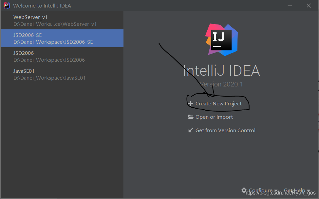Select the JSD2006_SE recent project
This screenshot has height=199, width=319.
tap(62, 38)
